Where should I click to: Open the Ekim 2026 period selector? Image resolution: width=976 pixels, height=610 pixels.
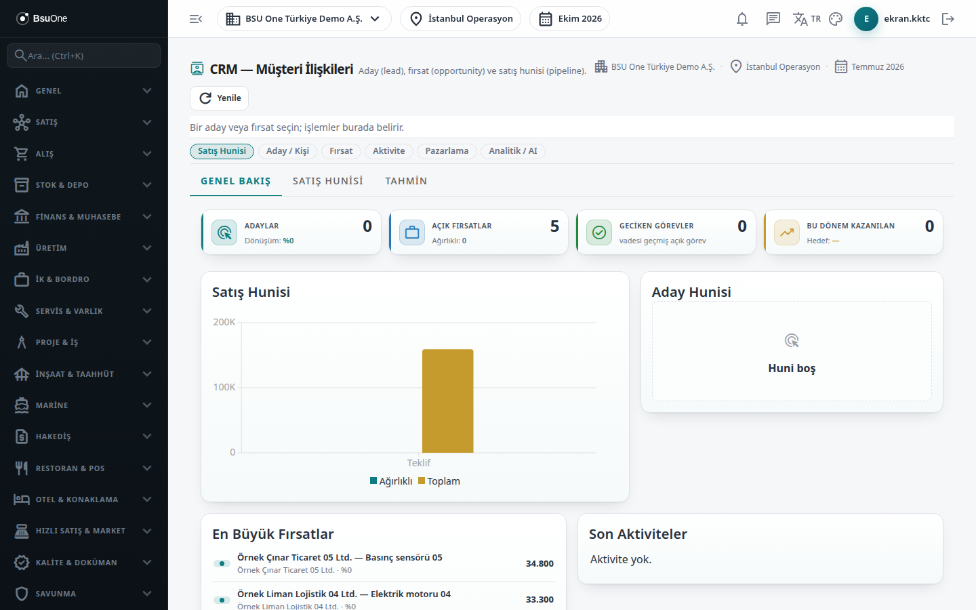coord(569,19)
